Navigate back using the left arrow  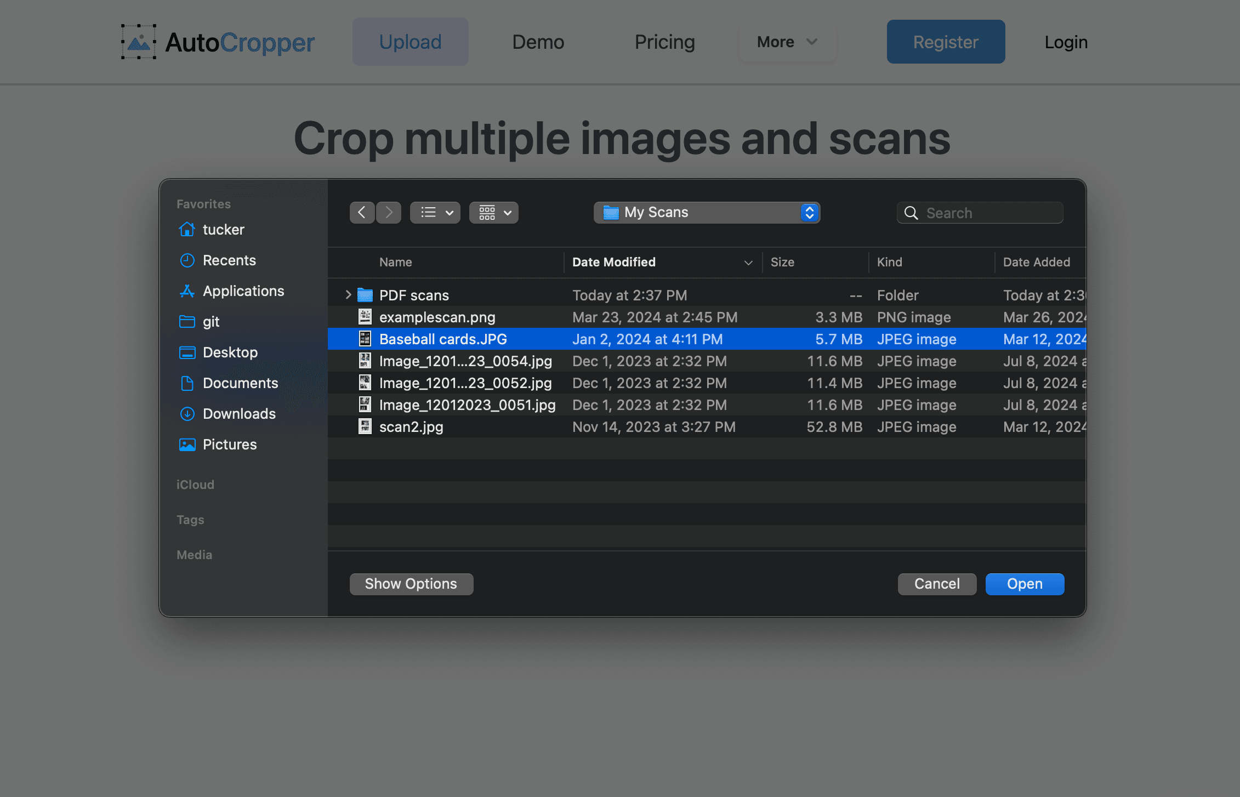point(362,212)
